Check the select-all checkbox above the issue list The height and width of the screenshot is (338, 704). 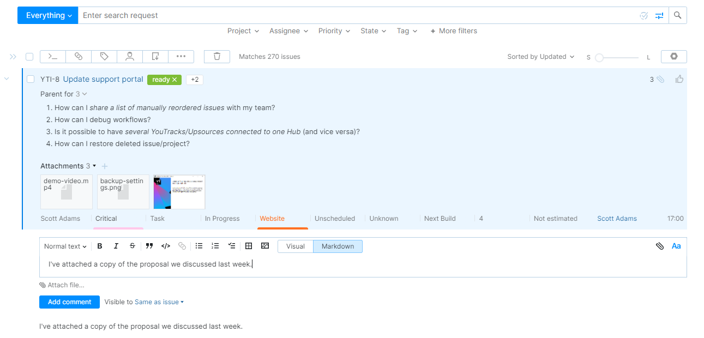[29, 56]
